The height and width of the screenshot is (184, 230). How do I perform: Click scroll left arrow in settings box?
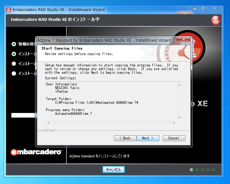click(x=48, y=123)
